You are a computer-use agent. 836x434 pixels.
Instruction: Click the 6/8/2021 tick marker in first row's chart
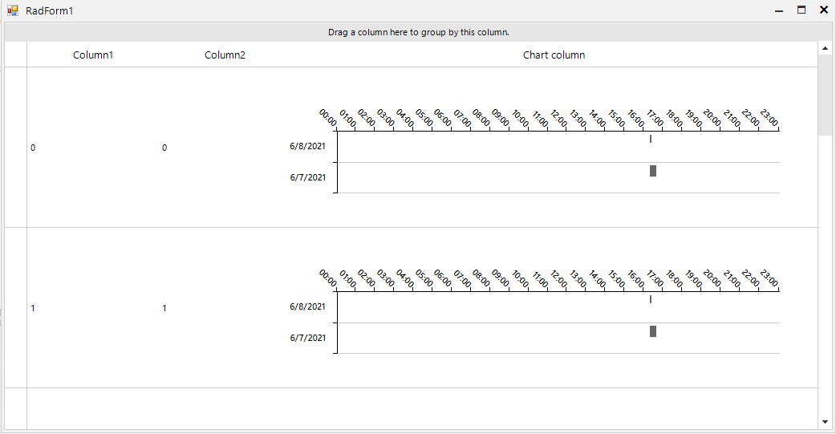click(x=651, y=140)
